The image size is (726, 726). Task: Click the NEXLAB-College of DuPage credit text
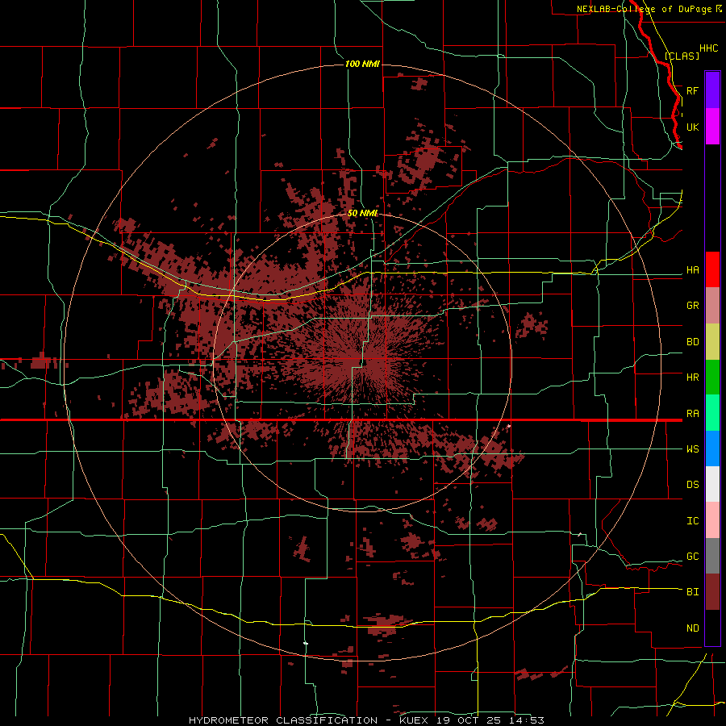[x=644, y=9]
